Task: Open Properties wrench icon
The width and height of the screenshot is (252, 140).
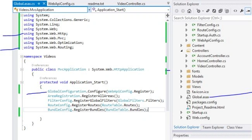Action: coord(242,11)
